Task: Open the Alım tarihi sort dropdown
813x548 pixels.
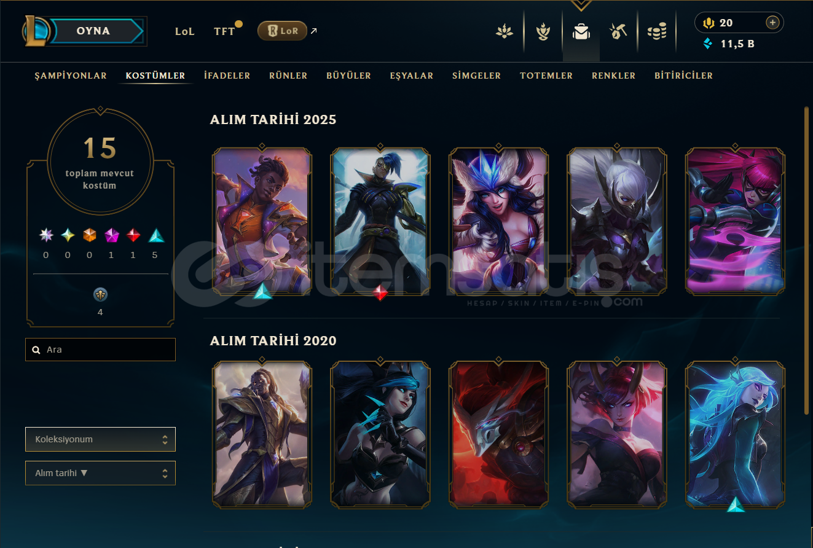Action: click(x=100, y=473)
